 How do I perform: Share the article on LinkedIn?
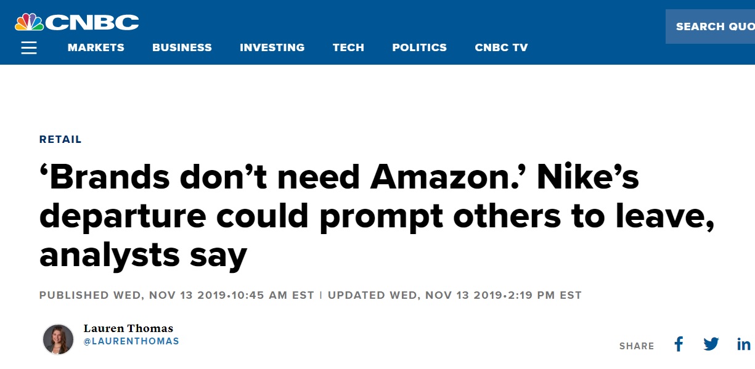(744, 344)
